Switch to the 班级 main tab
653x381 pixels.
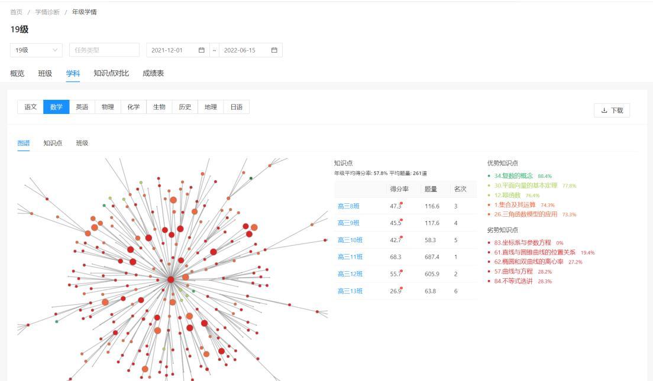point(45,73)
